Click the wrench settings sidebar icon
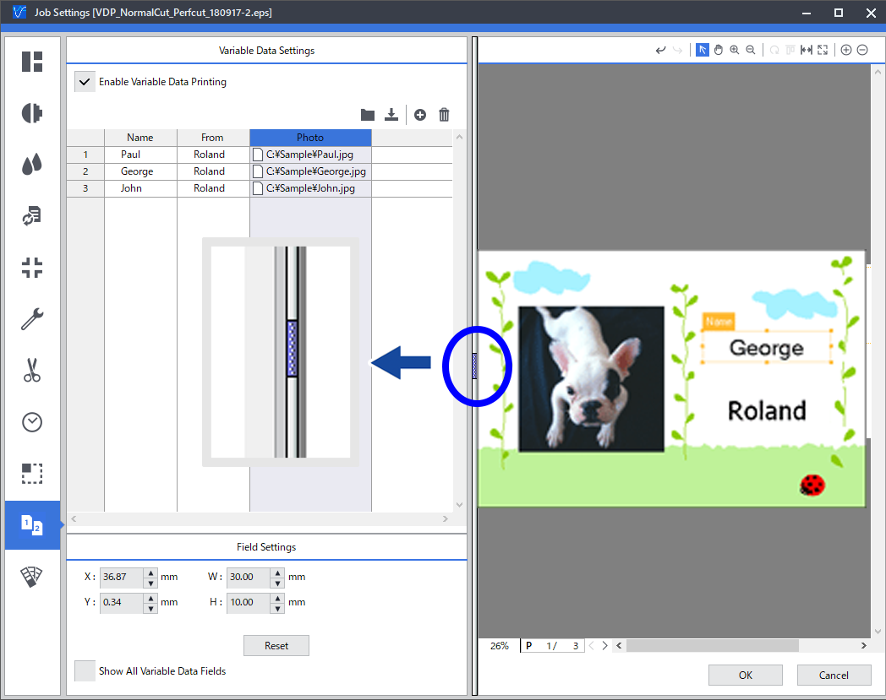Viewport: 886px width, 700px height. [x=32, y=319]
